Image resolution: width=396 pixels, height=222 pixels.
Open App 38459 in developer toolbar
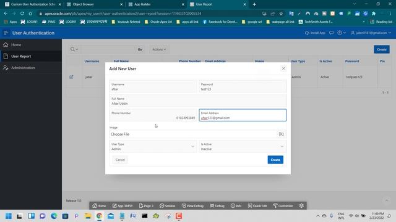[123, 206]
